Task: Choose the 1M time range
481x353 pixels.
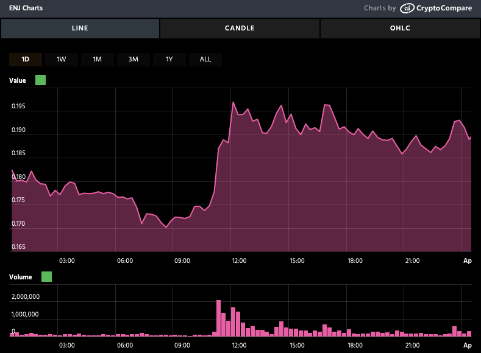Action: 98,59
